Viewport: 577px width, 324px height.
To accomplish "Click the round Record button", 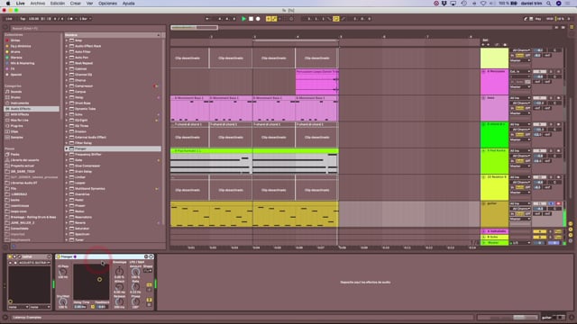I will point(258,19).
